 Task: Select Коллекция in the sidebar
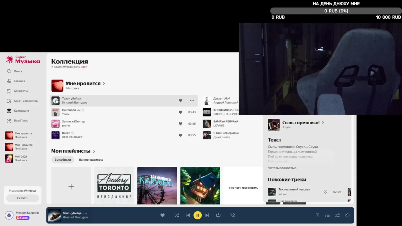coord(18,110)
